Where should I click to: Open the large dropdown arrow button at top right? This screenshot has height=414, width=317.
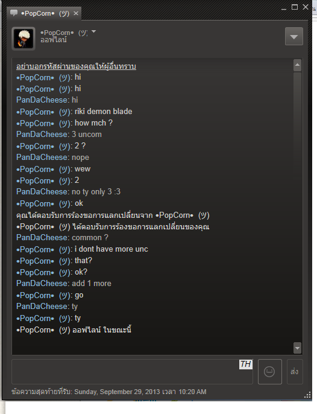coord(293,36)
